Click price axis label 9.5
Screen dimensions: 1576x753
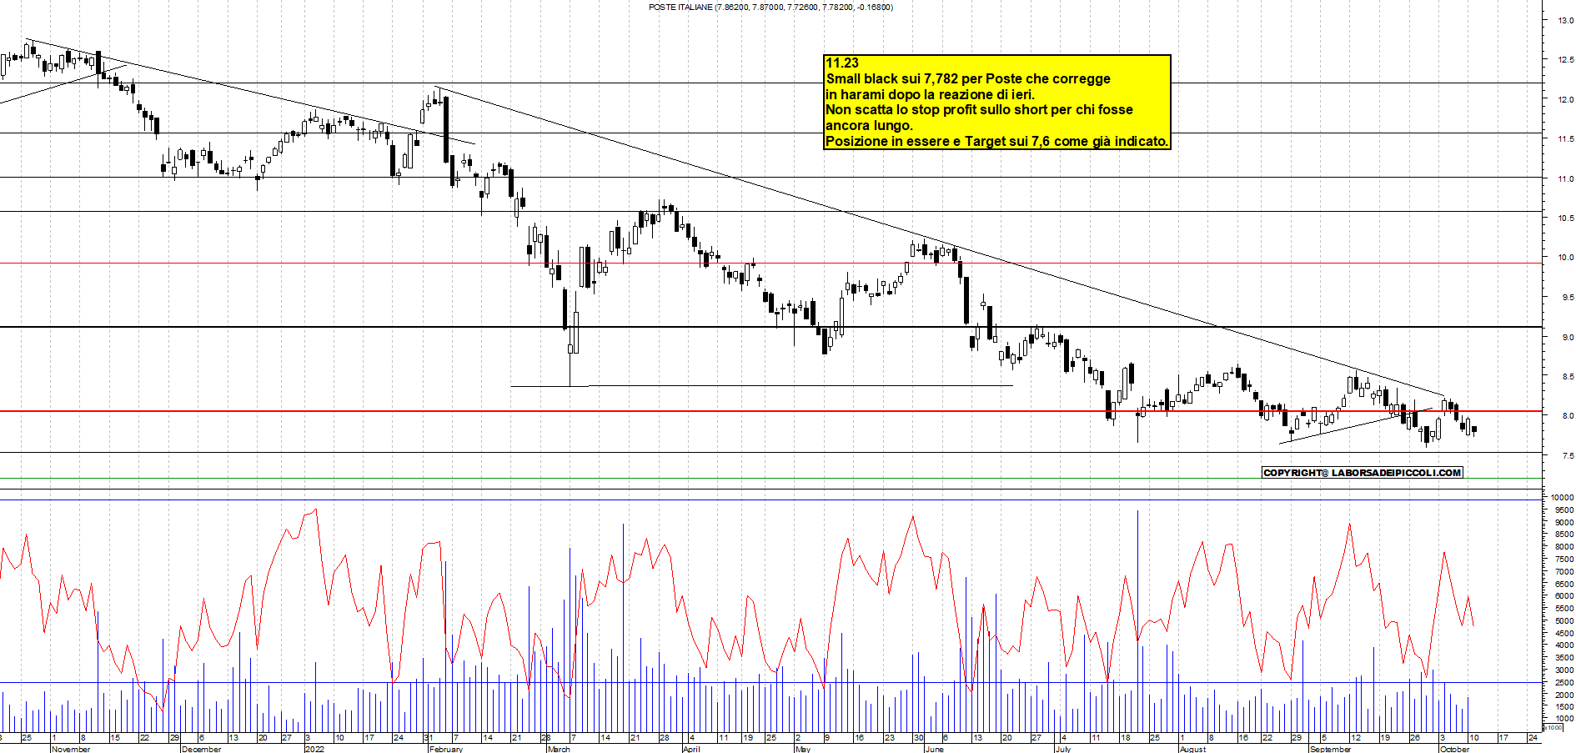pyautogui.click(x=1568, y=298)
